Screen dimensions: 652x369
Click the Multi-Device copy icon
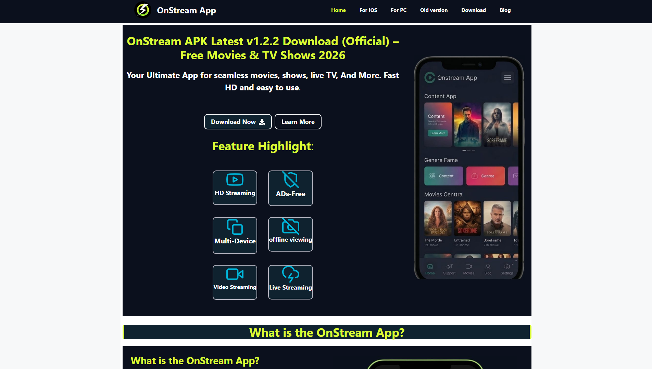235,227
